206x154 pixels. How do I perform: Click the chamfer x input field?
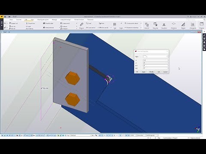coord(155,60)
